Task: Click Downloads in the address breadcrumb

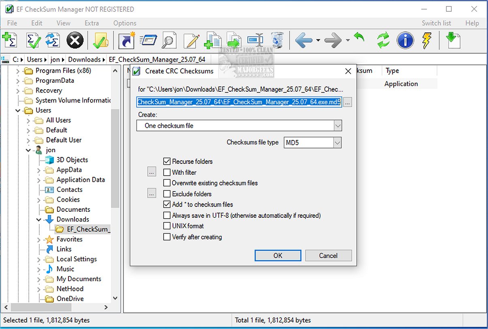Action: tap(84, 60)
